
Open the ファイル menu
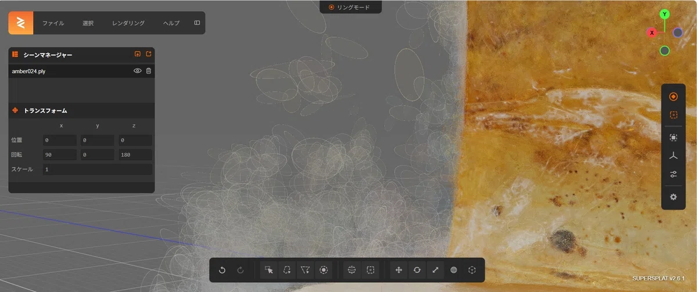click(x=53, y=23)
